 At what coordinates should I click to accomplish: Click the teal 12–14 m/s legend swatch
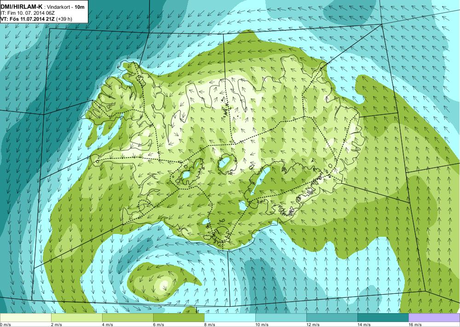click(332, 318)
